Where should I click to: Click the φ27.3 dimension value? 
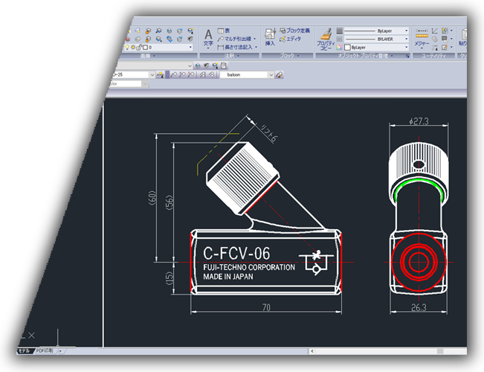[419, 121]
